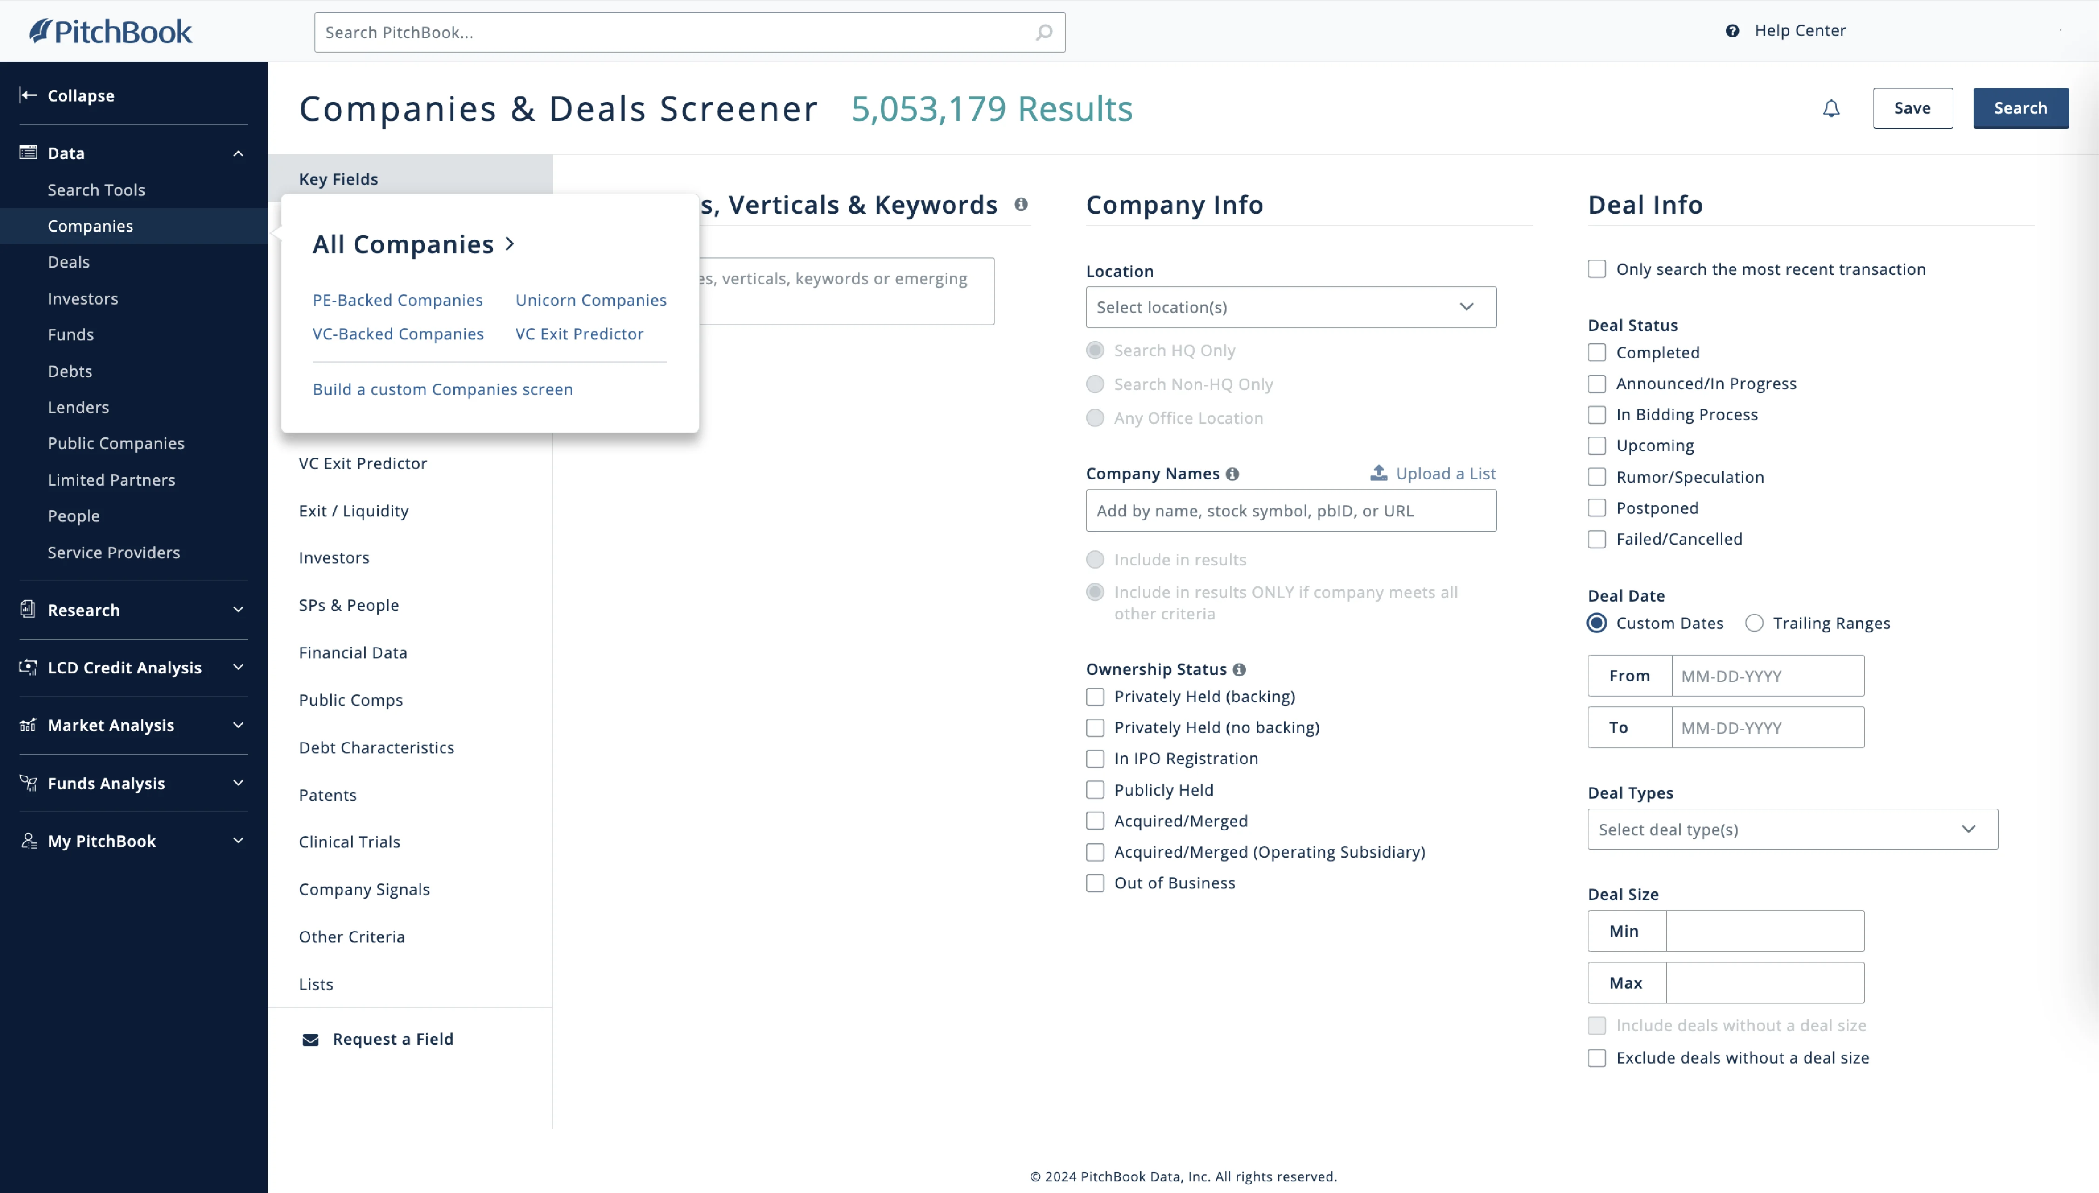Click the Funds Analysis icon
Viewport: 2099px width, 1193px height.
tap(28, 783)
